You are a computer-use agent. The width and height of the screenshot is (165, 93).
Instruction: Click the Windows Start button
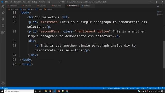coord(2,91)
